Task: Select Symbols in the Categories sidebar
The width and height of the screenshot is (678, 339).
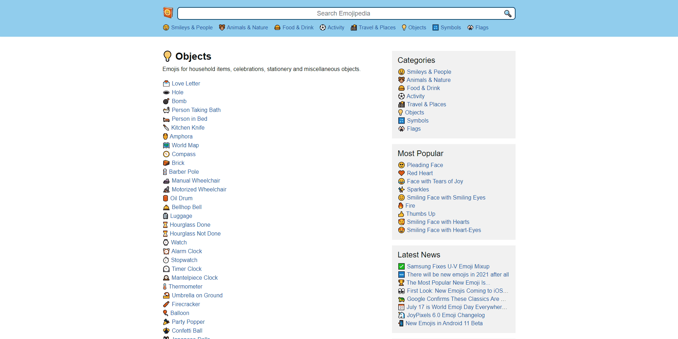Action: click(417, 121)
